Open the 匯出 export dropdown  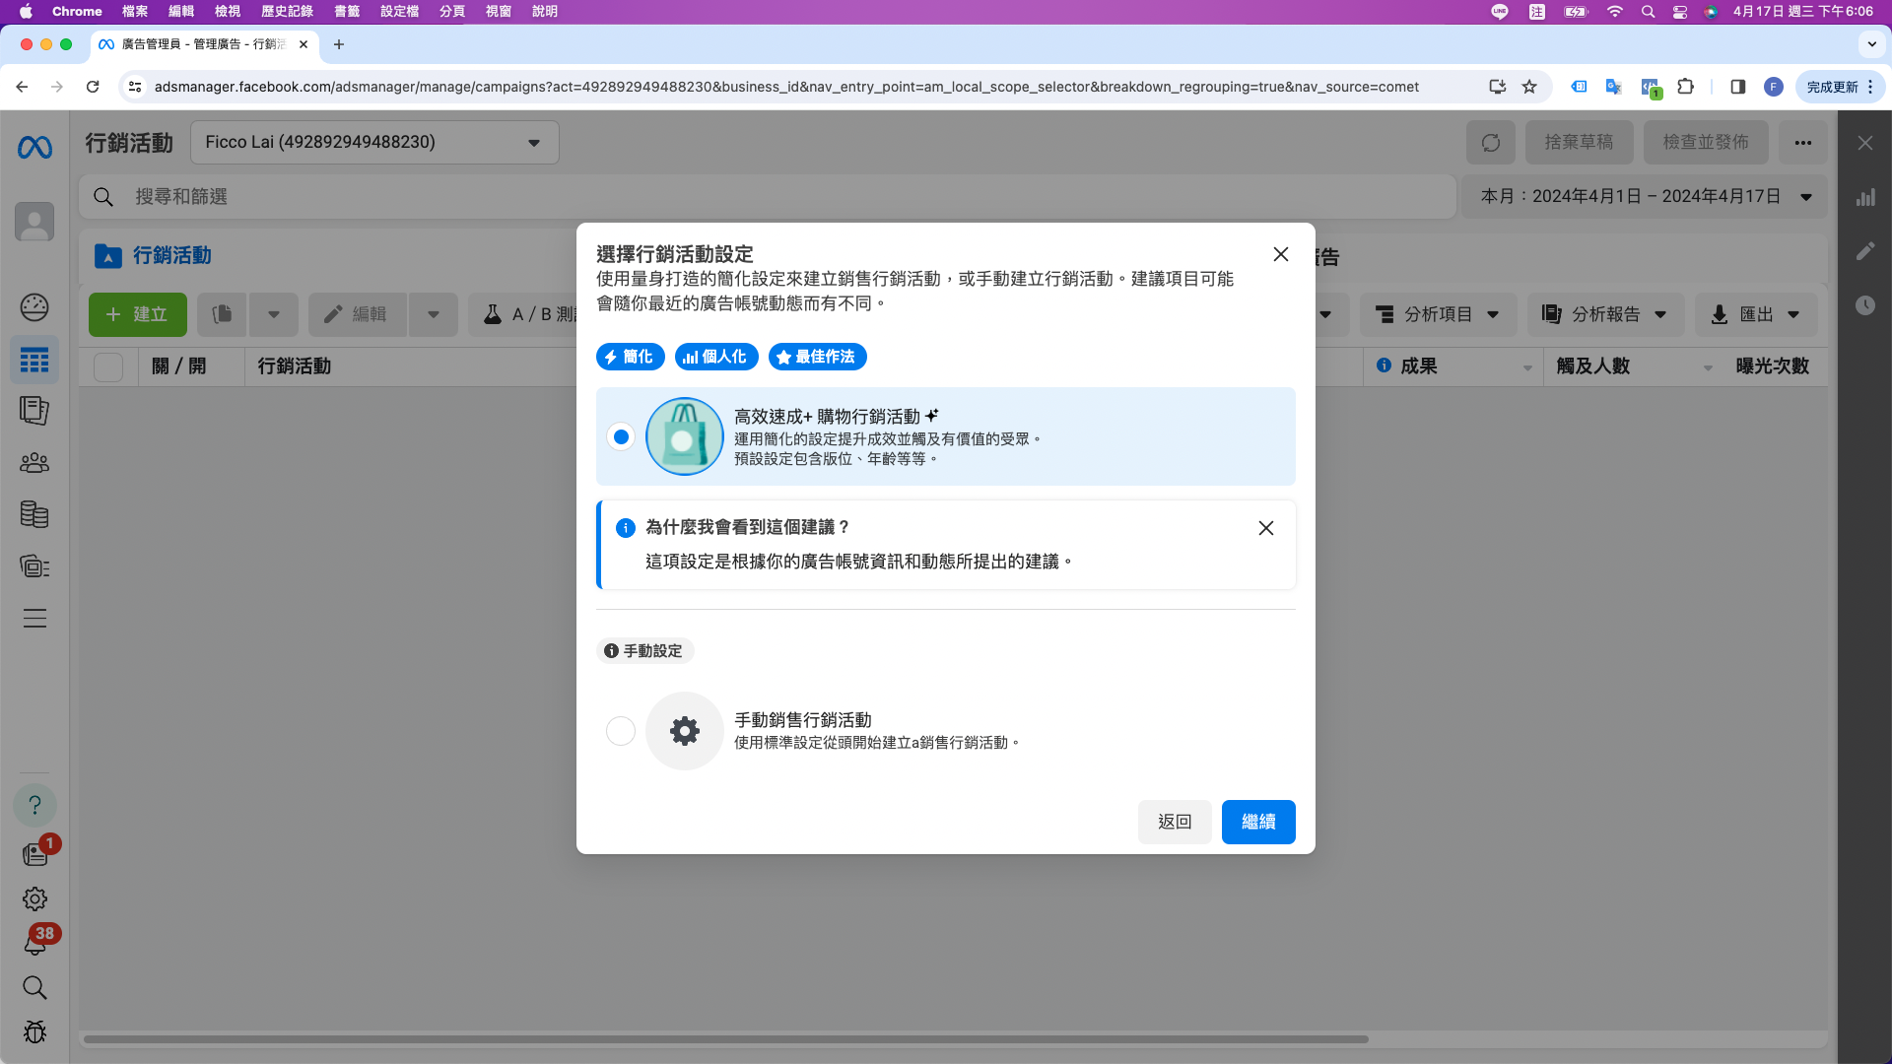[1757, 314]
